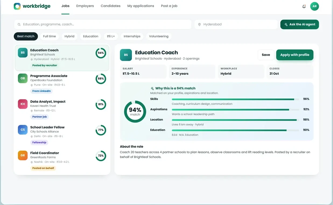333x205 pixels.
Task: Click the Partner job tag
Action: point(40,117)
